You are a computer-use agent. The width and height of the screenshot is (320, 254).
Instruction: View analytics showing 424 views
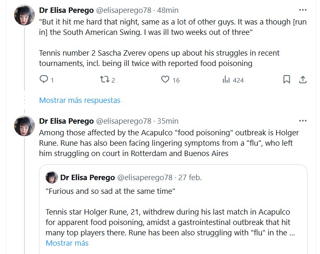tap(226, 80)
